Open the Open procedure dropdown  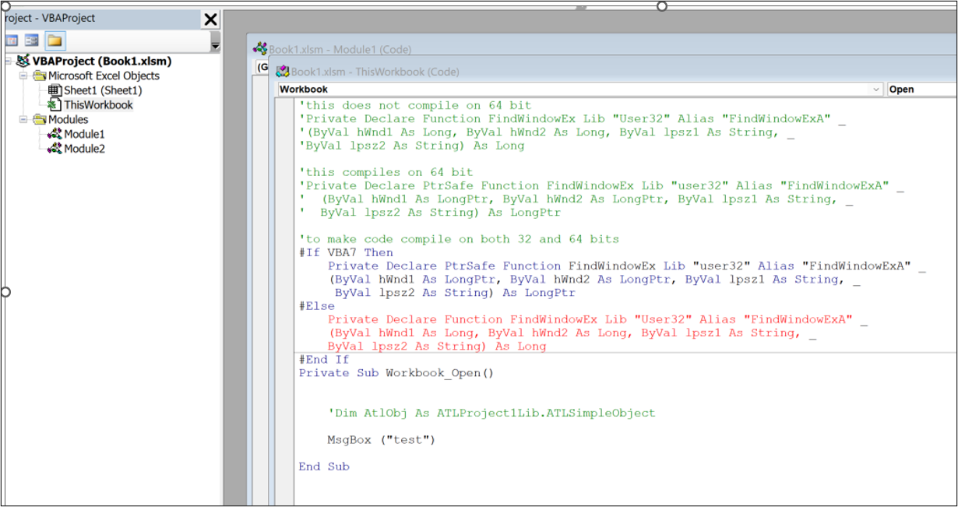click(922, 90)
